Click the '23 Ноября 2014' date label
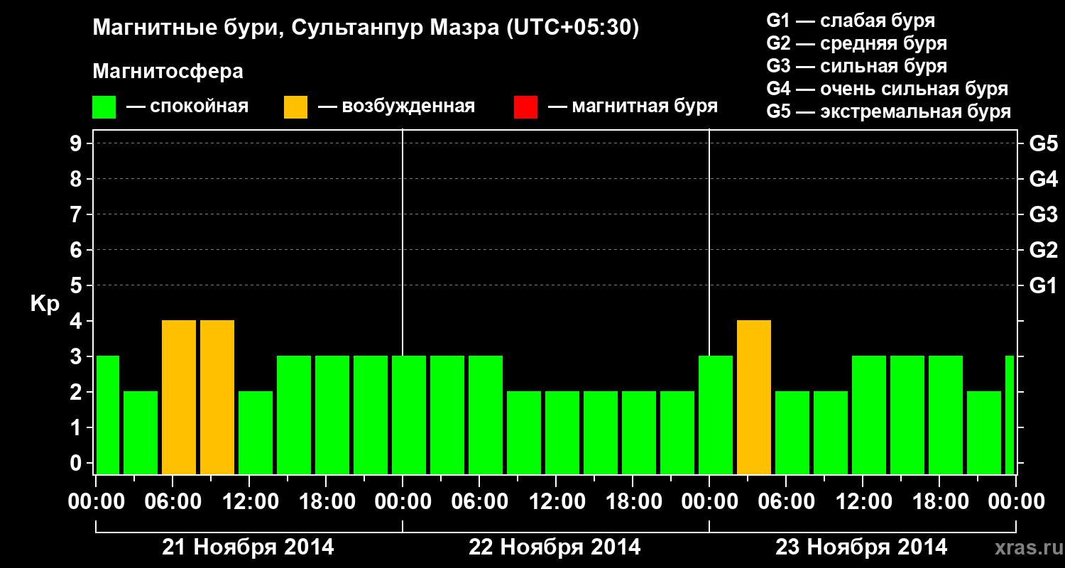1065x568 pixels. (x=861, y=547)
